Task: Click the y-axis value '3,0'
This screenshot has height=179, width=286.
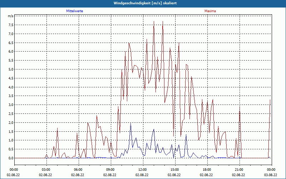Action: coord(11,105)
